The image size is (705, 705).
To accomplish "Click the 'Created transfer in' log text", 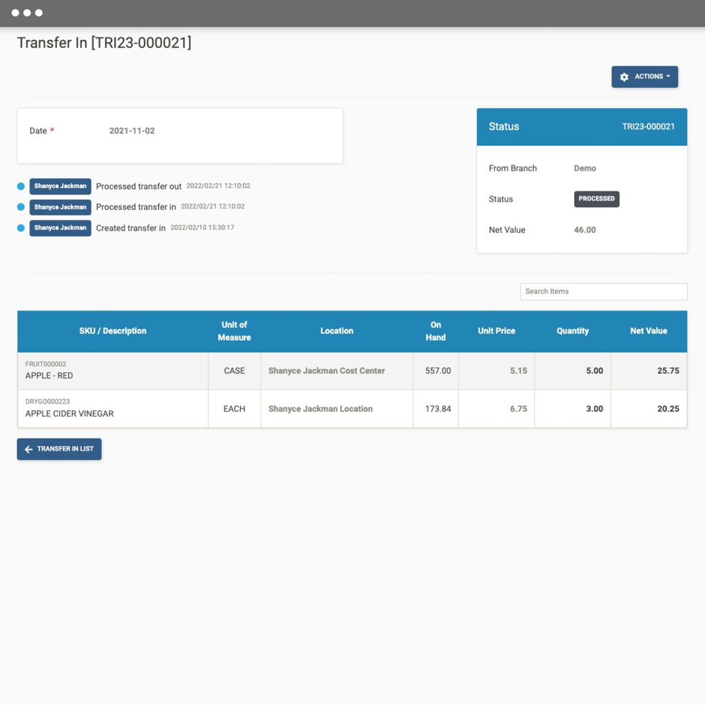I will [x=131, y=228].
